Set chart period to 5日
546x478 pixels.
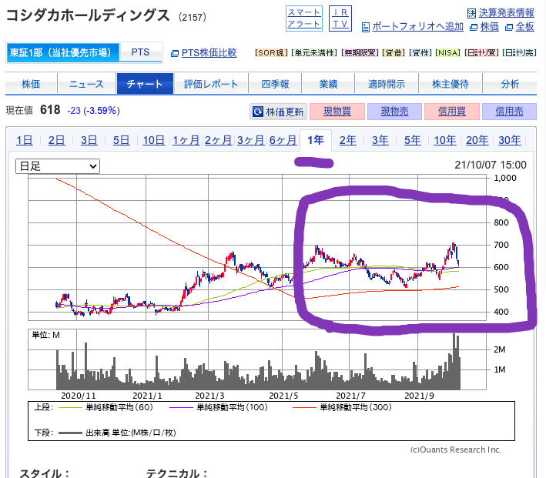point(121,140)
